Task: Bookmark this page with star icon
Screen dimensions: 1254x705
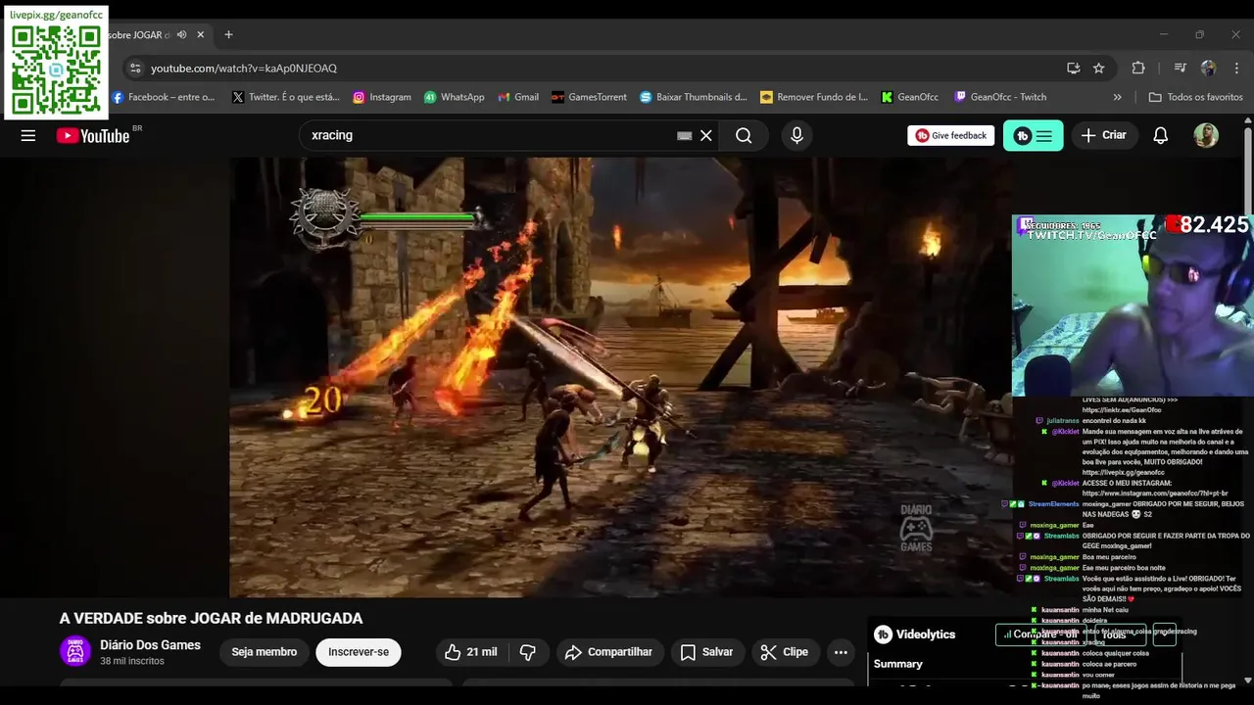Action: pos(1099,68)
